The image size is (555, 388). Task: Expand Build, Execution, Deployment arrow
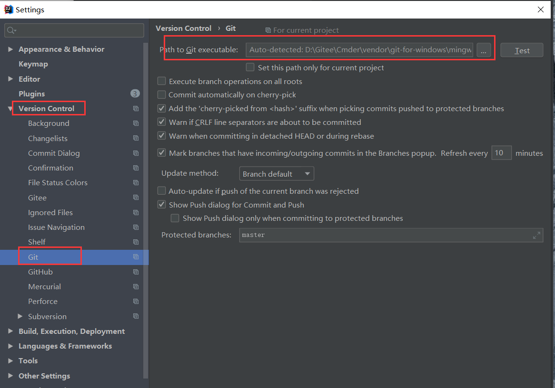[x=10, y=331]
